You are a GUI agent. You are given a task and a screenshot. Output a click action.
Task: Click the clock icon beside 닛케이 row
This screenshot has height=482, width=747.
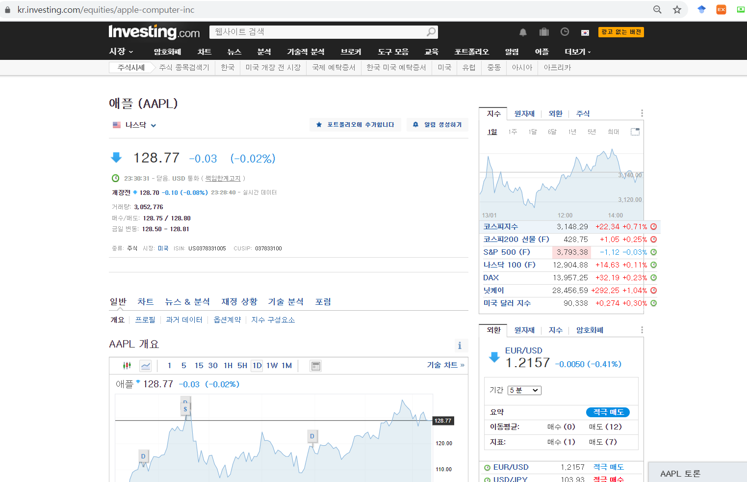coord(653,291)
